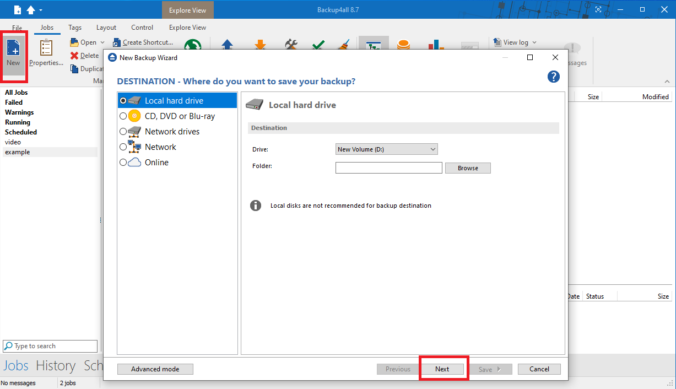Open the Jobs bottom navigation section
This screenshot has width=676, height=389.
click(16, 365)
